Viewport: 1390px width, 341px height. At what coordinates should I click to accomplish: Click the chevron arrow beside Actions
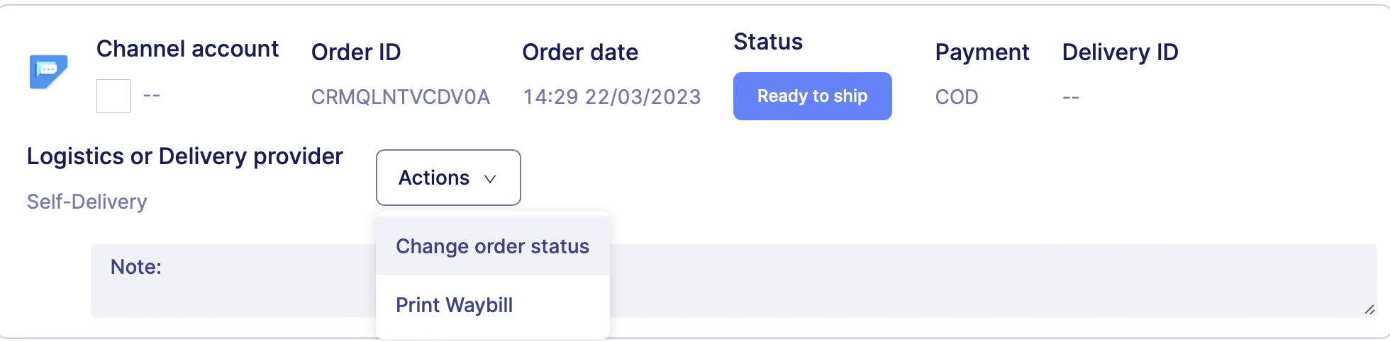pos(489,179)
